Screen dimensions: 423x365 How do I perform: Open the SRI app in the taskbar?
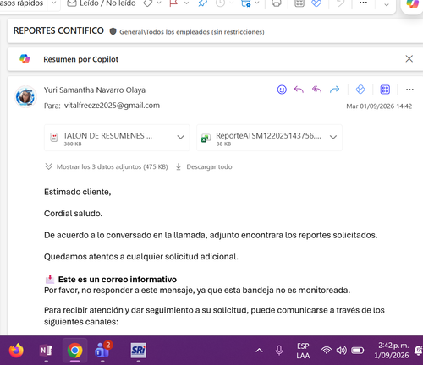pyautogui.click(x=138, y=351)
